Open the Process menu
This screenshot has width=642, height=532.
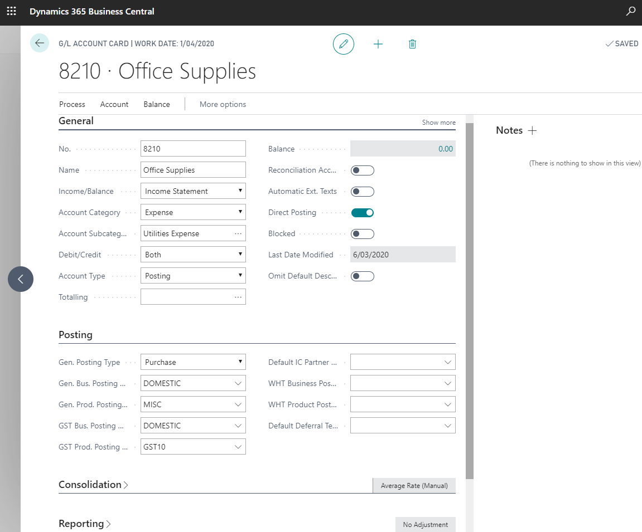(72, 104)
